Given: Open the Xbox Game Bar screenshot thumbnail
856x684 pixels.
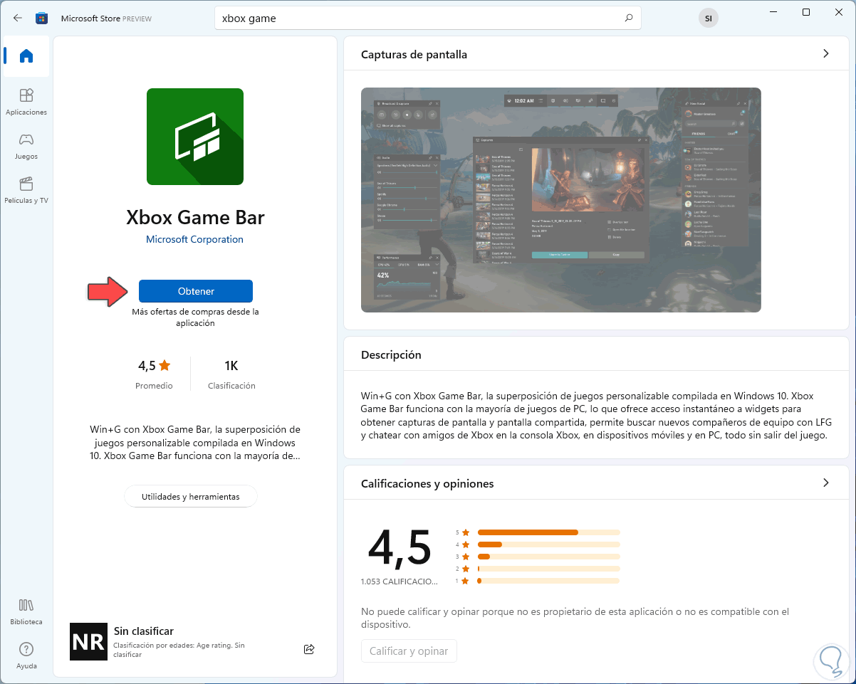Looking at the screenshot, I should [561, 200].
